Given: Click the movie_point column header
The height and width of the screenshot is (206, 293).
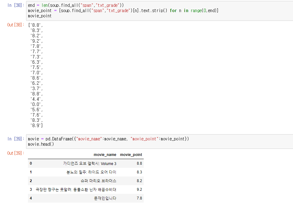Looking at the screenshot, I should tap(131, 155).
